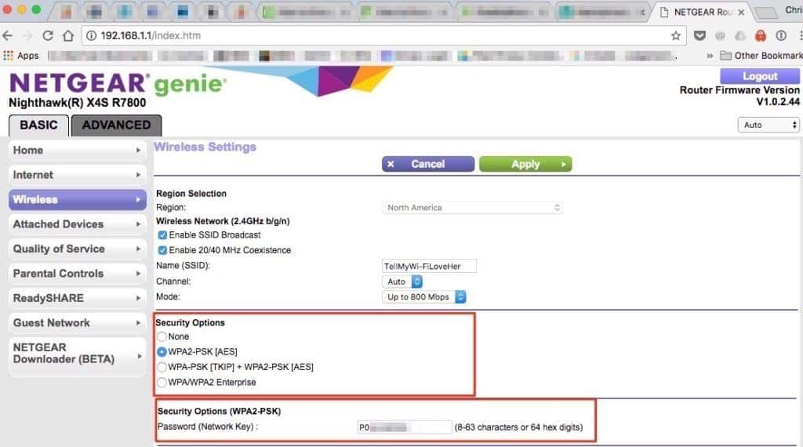The width and height of the screenshot is (803, 447).
Task: Open the Apps grid shortcut
Action: pos(21,56)
